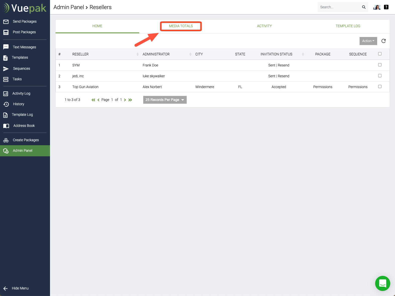Open the help question mark icon
This screenshot has width=395, height=296.
[386, 7]
